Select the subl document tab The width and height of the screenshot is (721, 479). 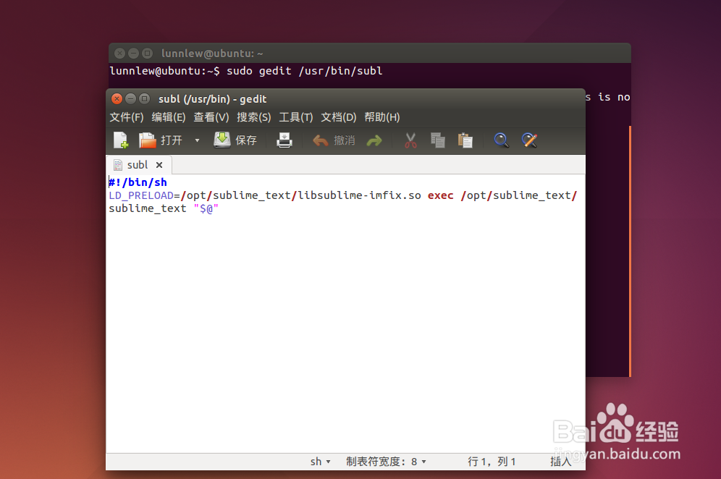[x=137, y=164]
